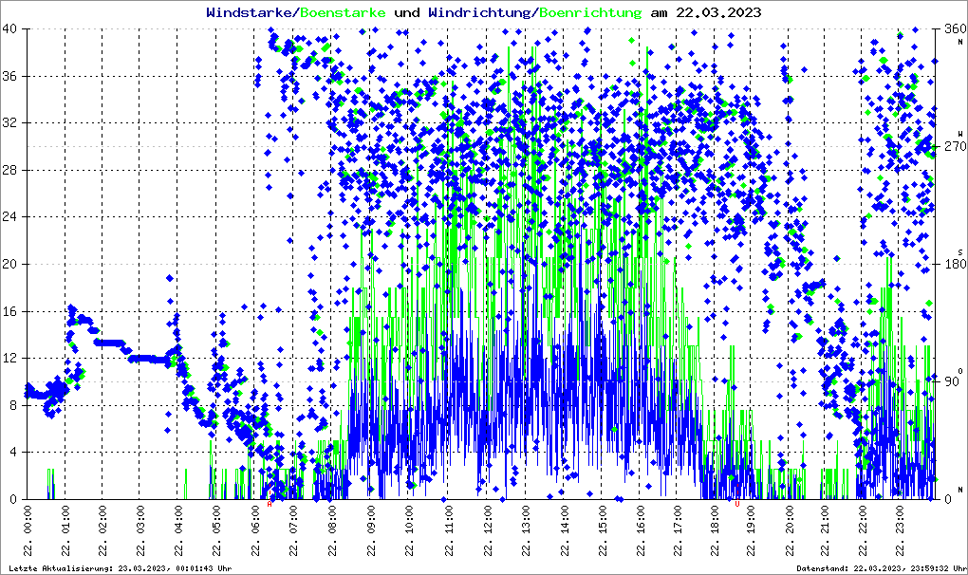Click the time label "22. 22:00"

(862, 531)
